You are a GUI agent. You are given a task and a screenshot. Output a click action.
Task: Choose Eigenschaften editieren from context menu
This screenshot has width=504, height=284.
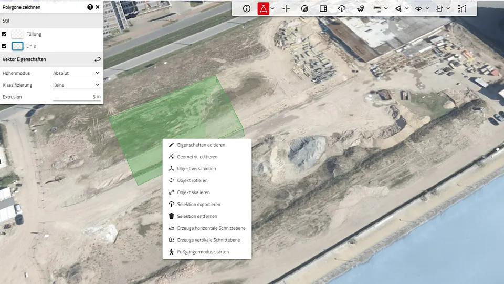pyautogui.click(x=201, y=145)
